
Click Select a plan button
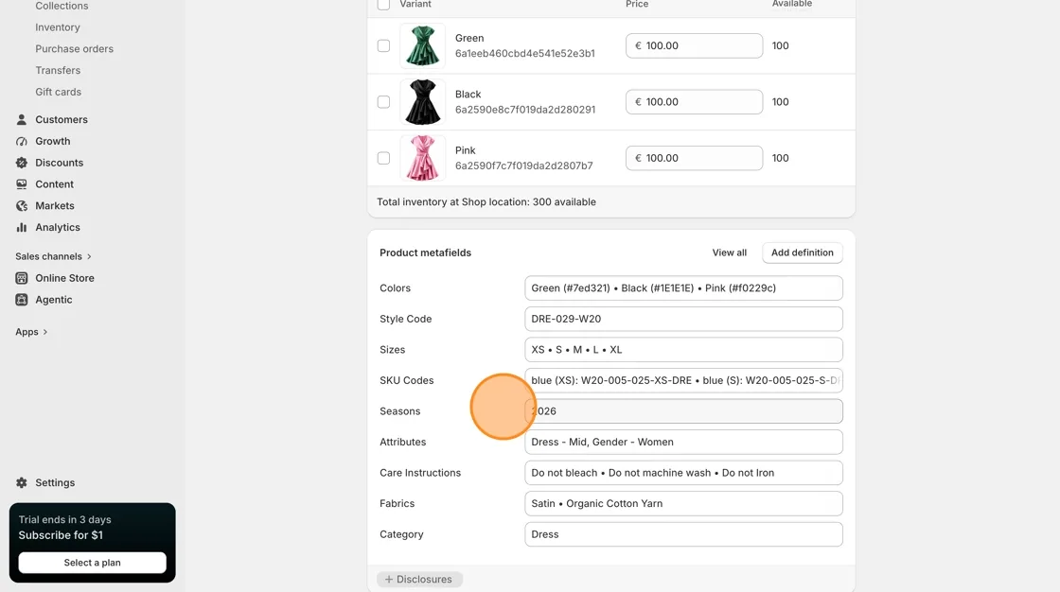click(92, 563)
